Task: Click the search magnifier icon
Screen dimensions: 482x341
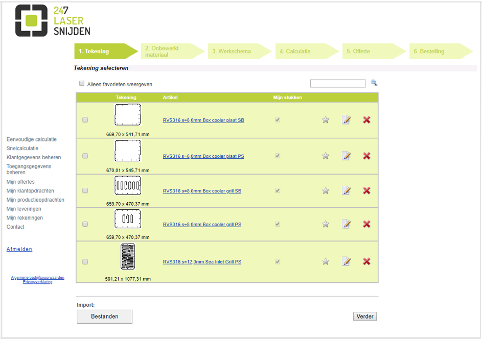Action: (374, 83)
